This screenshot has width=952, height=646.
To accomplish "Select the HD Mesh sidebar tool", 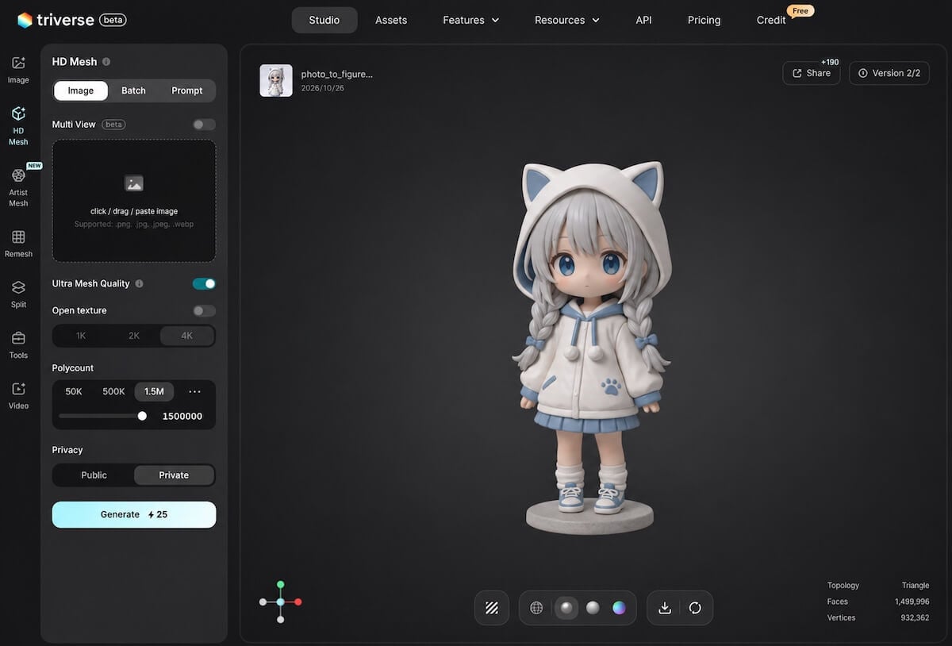I will click(x=18, y=126).
